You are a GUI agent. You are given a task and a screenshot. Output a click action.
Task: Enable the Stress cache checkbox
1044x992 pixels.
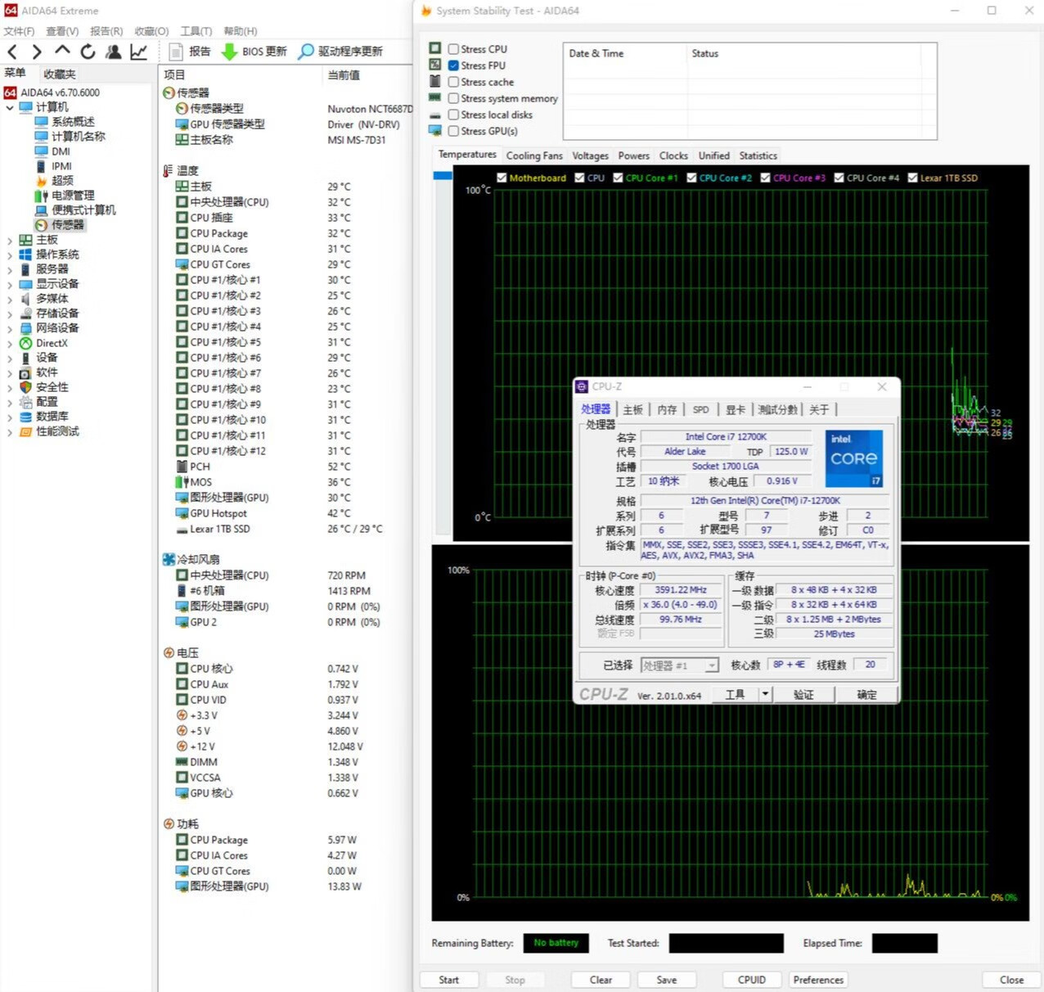click(453, 82)
